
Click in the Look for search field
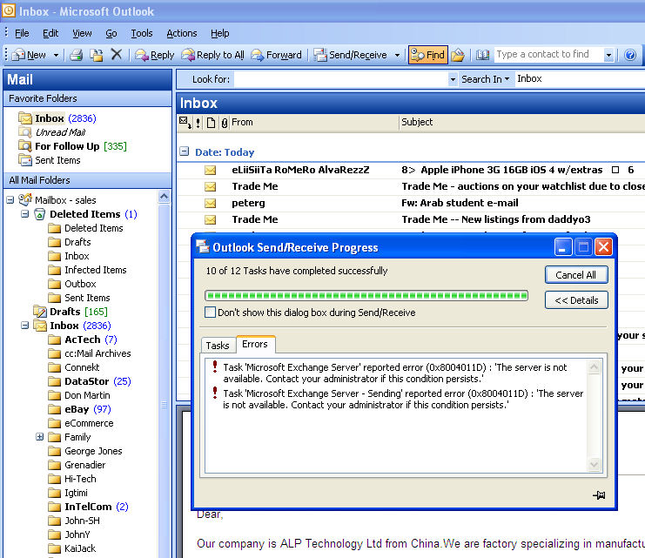(341, 79)
